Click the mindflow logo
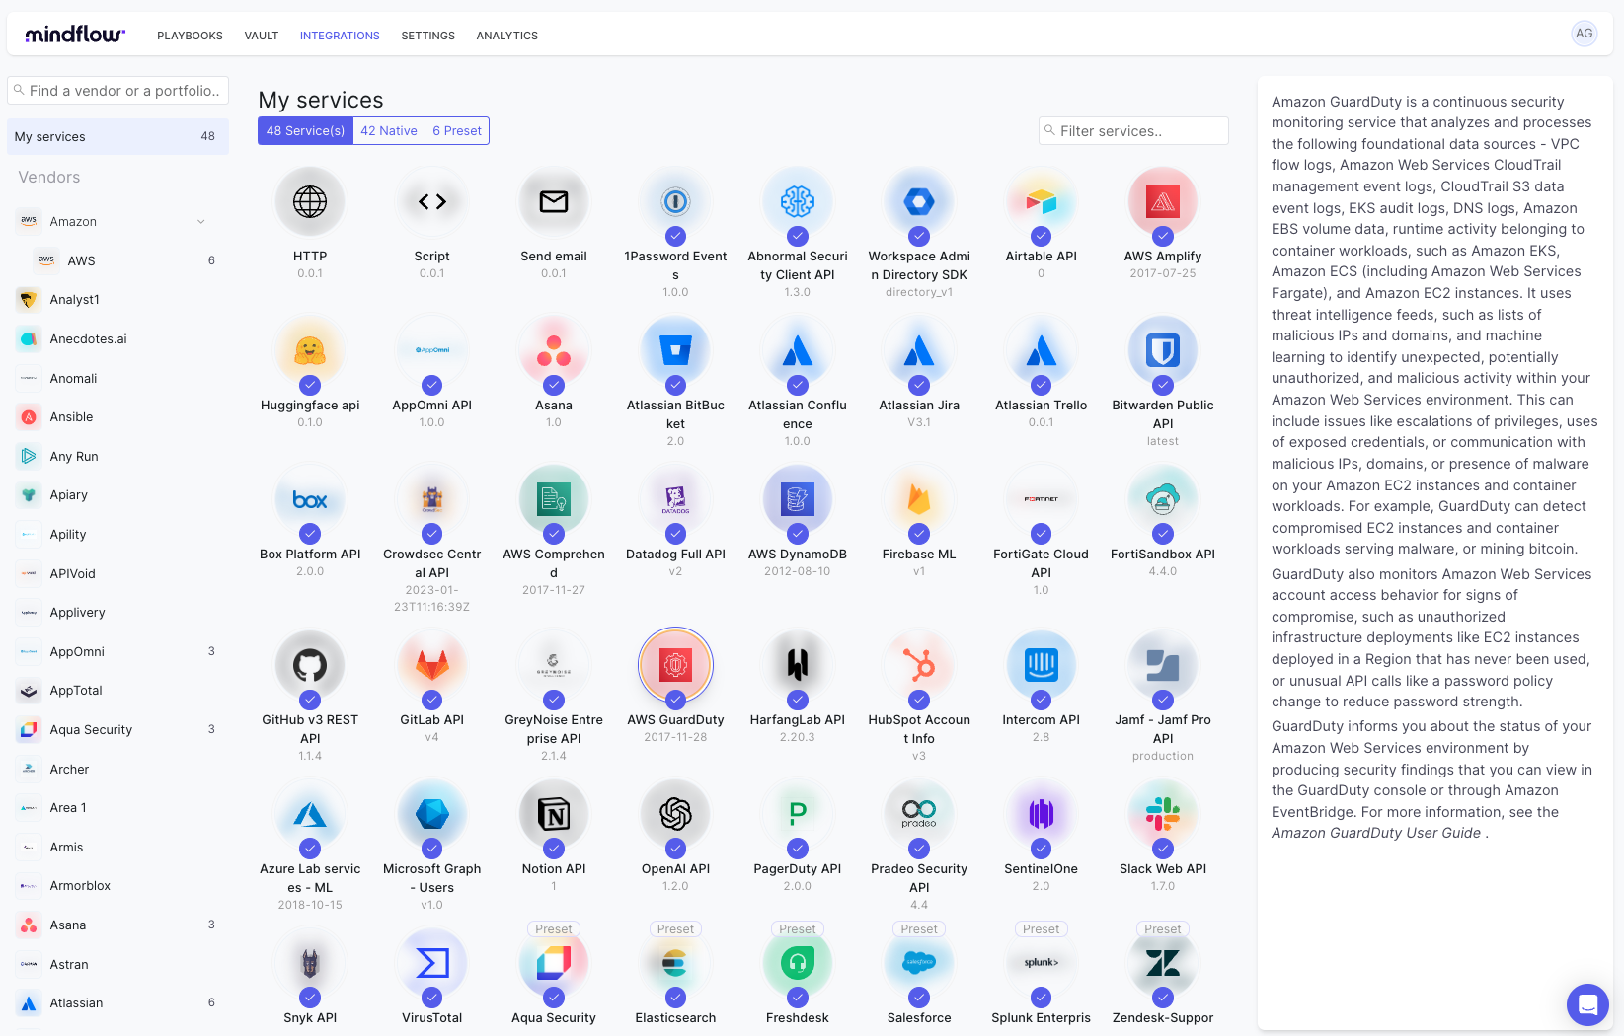This screenshot has height=1036, width=1624. click(x=75, y=35)
